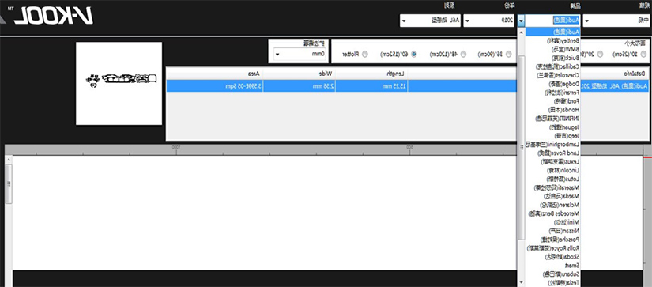Choose Lamborghini in the brand list
Screen dimensions: 652x287
pos(552,145)
